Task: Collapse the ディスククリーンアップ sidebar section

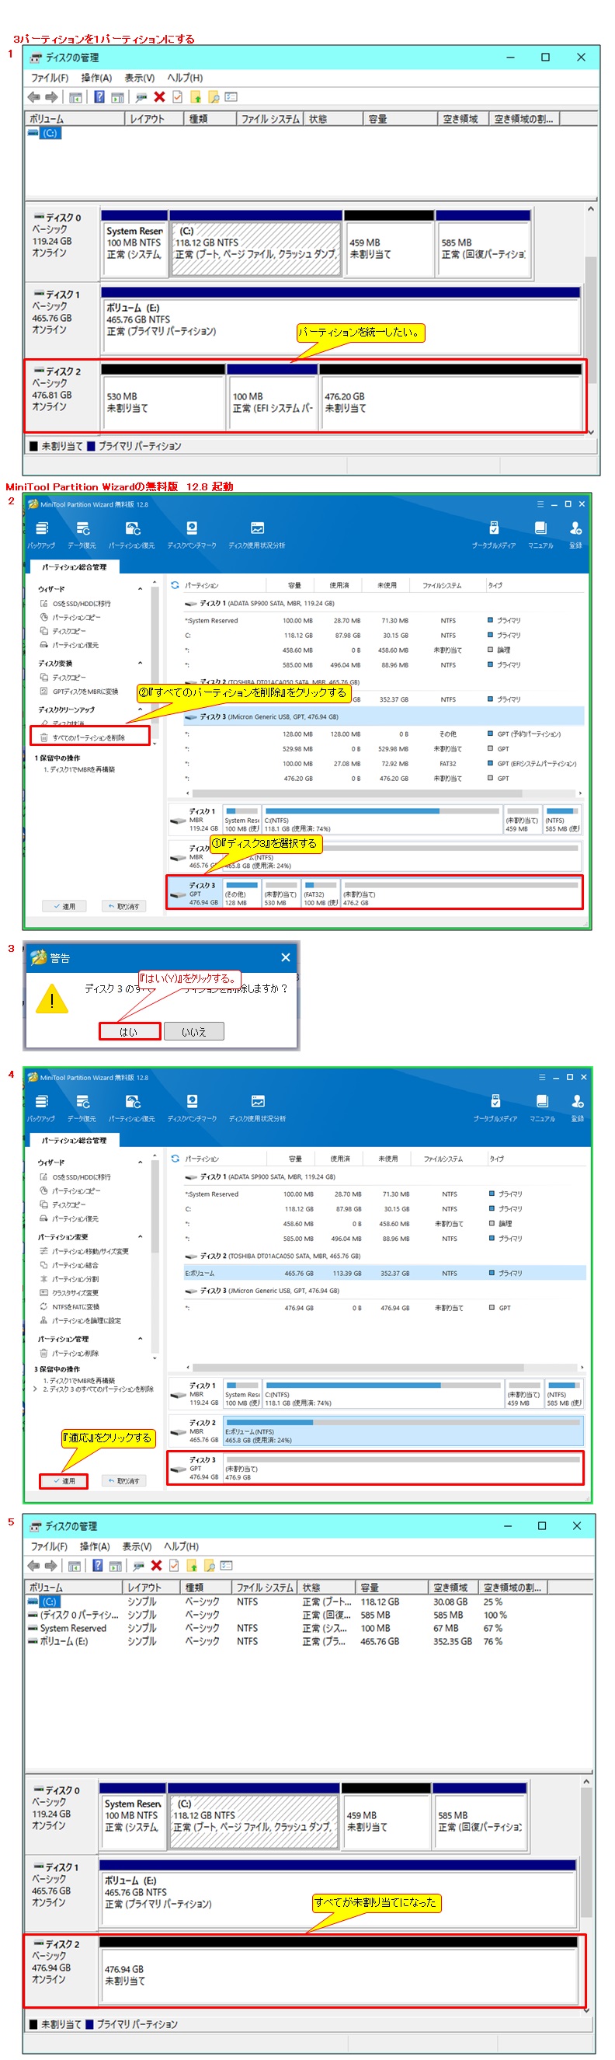Action: click(x=140, y=709)
